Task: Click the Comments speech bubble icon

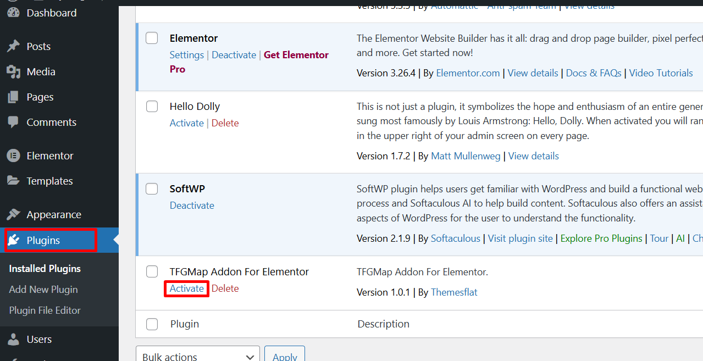Action: [x=13, y=122]
